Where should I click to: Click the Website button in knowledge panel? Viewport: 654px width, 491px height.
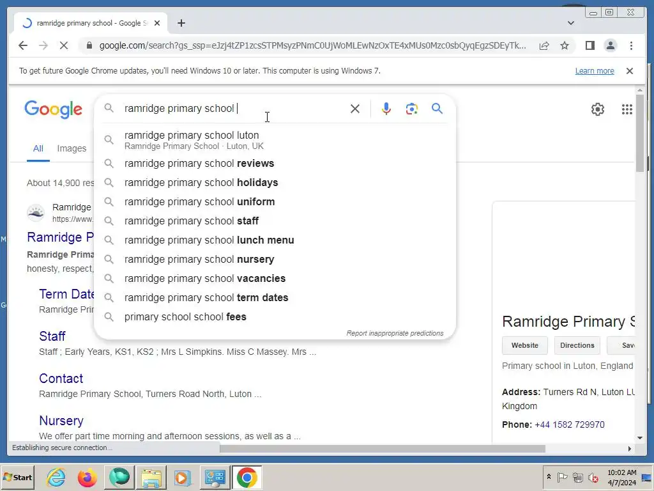pyautogui.click(x=525, y=345)
